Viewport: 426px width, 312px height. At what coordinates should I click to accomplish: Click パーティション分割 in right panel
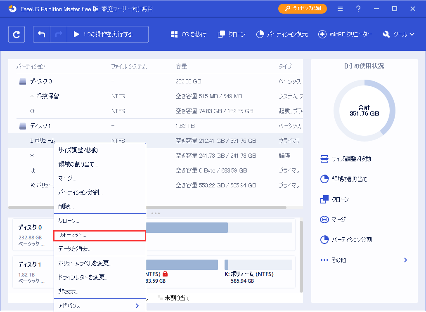click(x=346, y=240)
